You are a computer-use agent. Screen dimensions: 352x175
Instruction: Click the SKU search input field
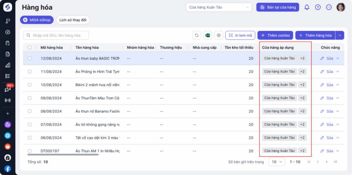tap(56, 35)
